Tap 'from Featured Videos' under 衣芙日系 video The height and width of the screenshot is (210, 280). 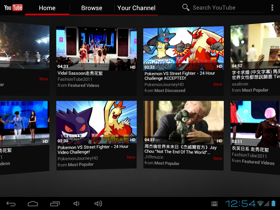point(253,162)
